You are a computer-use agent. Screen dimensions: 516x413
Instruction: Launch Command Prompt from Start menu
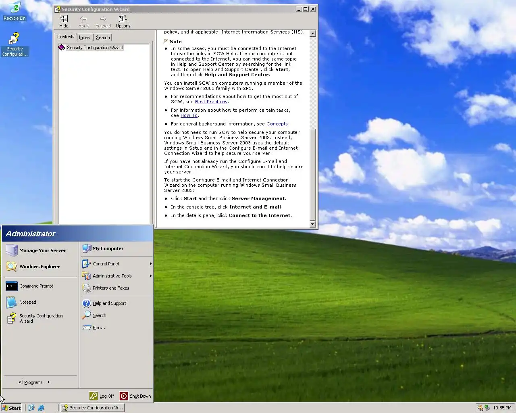click(x=40, y=286)
